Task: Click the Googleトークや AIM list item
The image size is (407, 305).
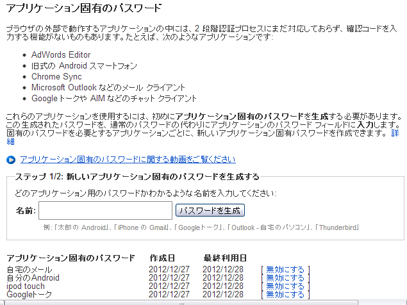Action: 114,99
